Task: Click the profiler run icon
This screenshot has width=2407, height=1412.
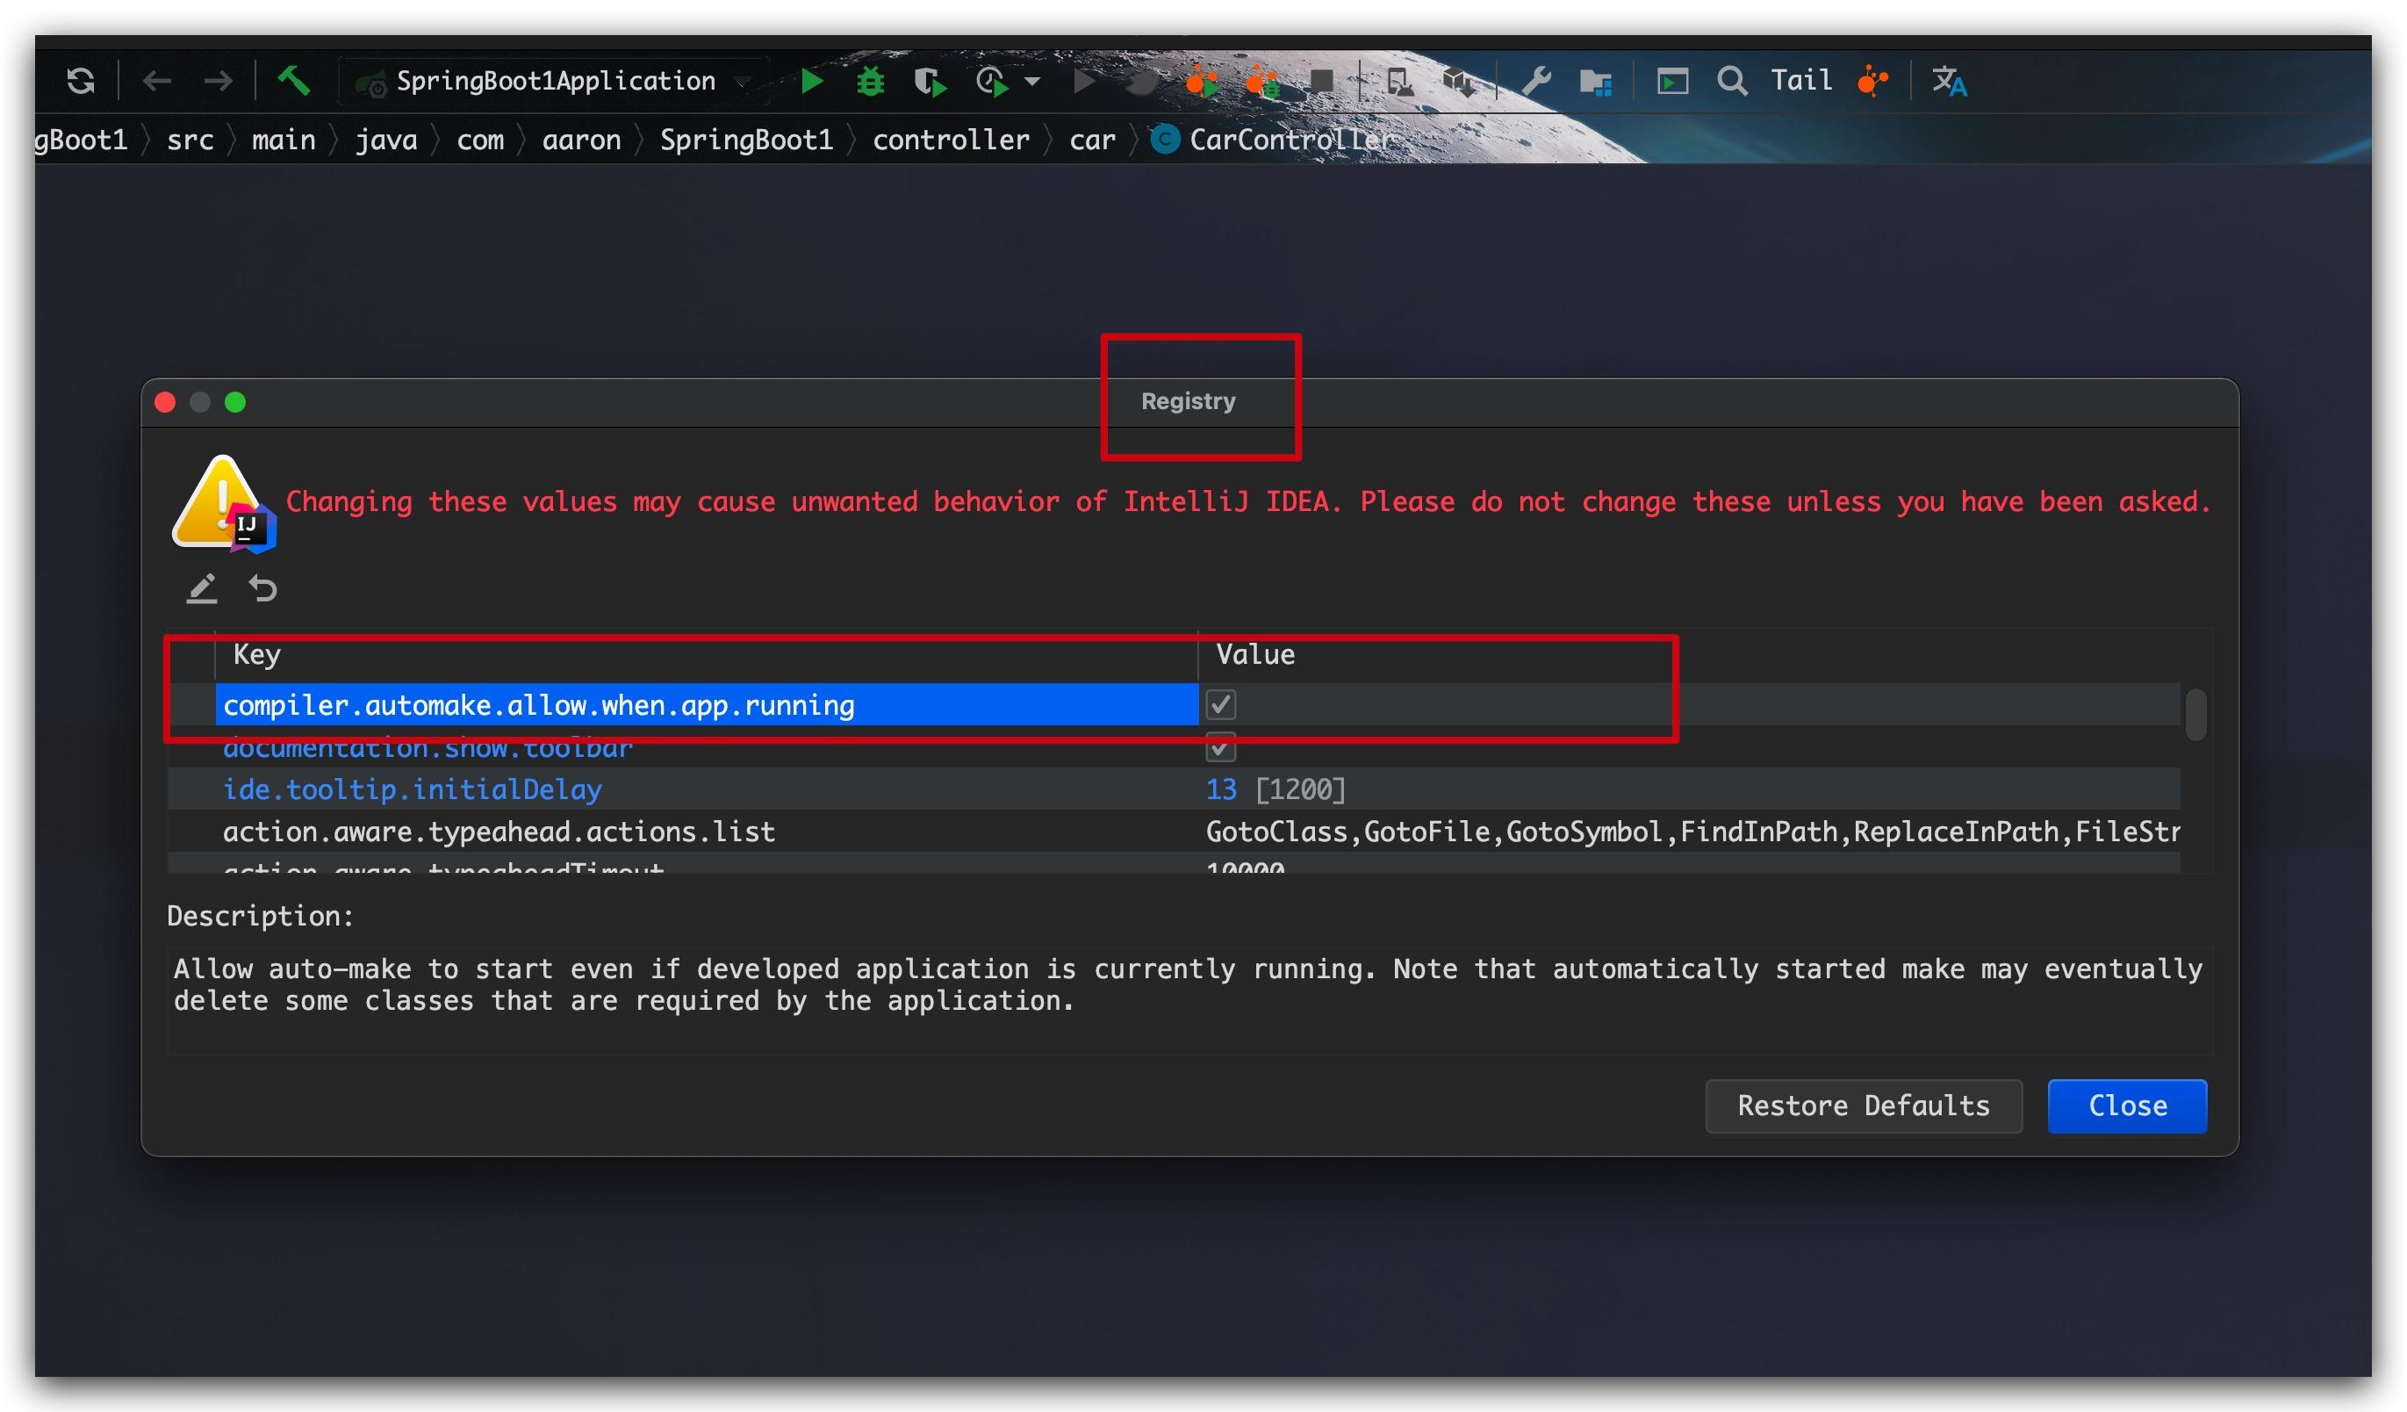Action: tap(993, 83)
